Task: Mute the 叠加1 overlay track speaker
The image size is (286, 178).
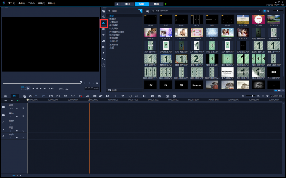Action: (17, 116)
